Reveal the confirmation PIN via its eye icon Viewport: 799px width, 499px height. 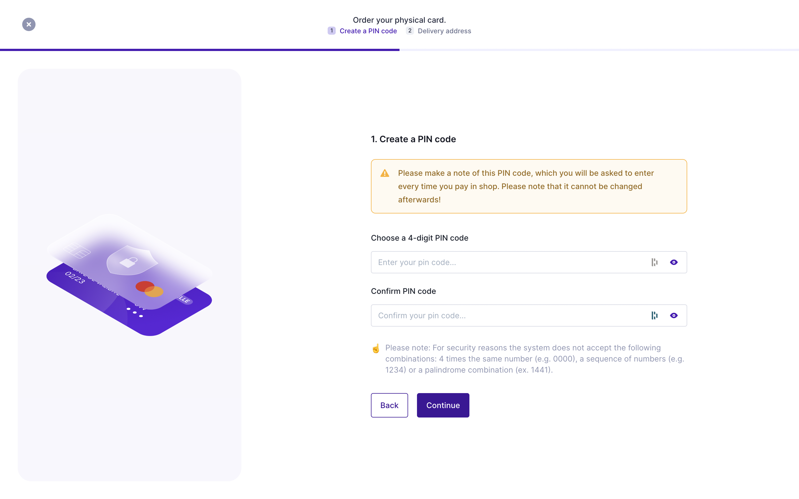[x=674, y=315]
